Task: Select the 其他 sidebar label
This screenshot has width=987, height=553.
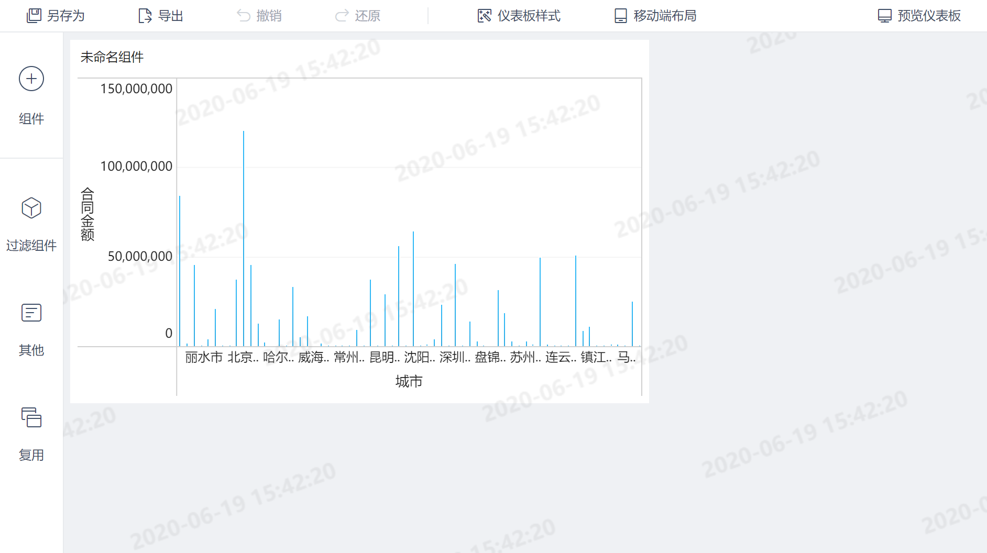Action: click(31, 350)
